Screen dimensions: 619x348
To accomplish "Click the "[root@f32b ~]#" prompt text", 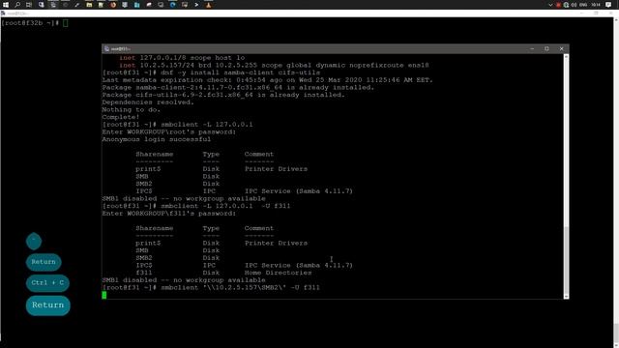I will [x=30, y=23].
